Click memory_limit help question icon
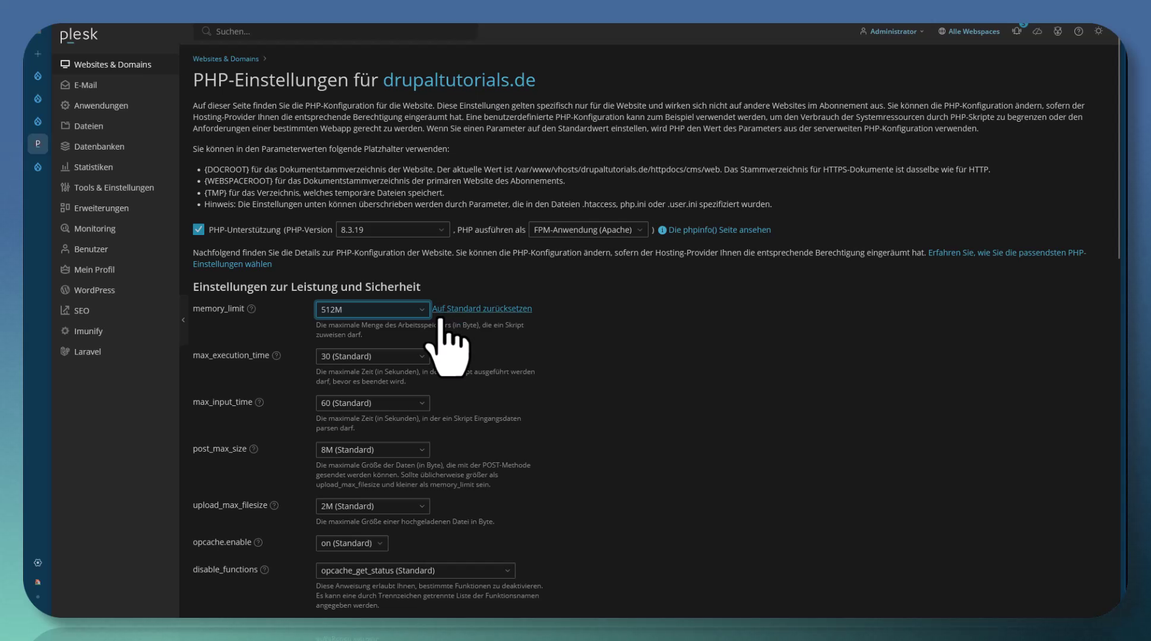Viewport: 1151px width, 641px height. click(251, 309)
